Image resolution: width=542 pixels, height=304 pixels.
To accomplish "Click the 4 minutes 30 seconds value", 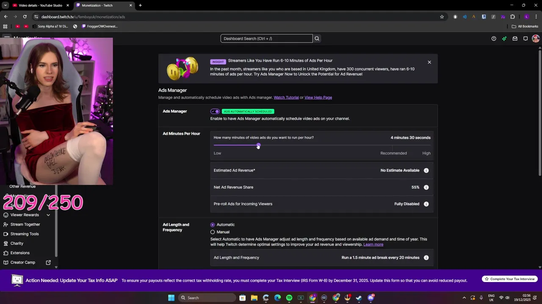I will [x=410, y=138].
